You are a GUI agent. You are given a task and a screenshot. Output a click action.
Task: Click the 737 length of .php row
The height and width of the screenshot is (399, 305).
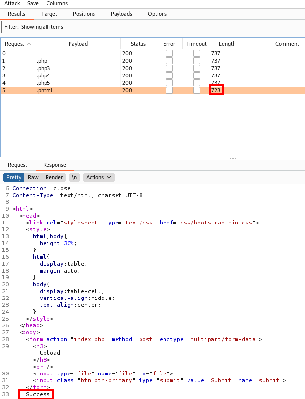pos(216,61)
